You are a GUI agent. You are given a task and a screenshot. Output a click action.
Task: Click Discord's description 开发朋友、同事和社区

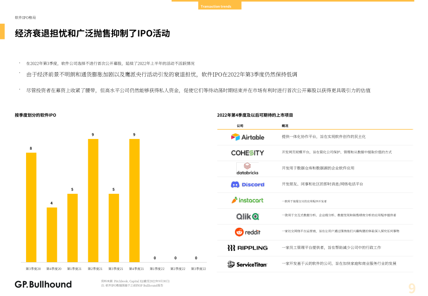[x=322, y=184]
